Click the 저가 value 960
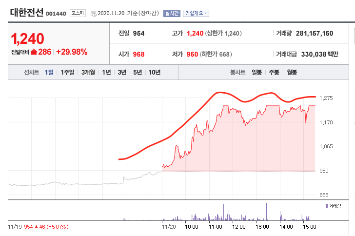Viewport: 355px width, 236px height. pyautogui.click(x=192, y=54)
